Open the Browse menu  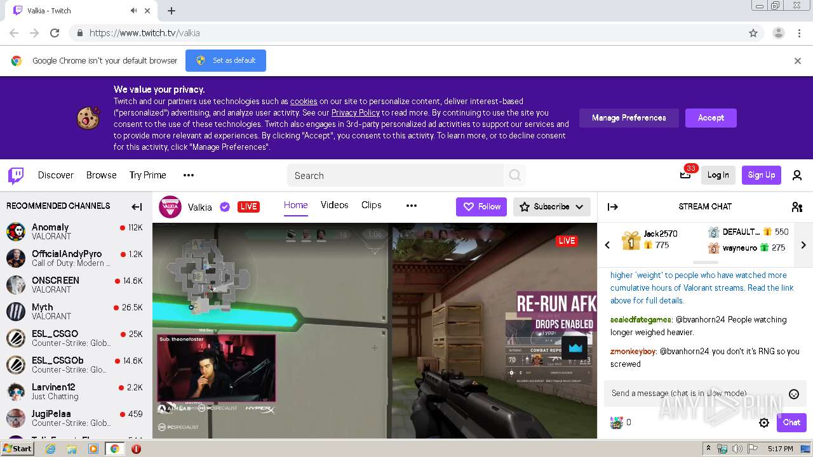pos(102,175)
